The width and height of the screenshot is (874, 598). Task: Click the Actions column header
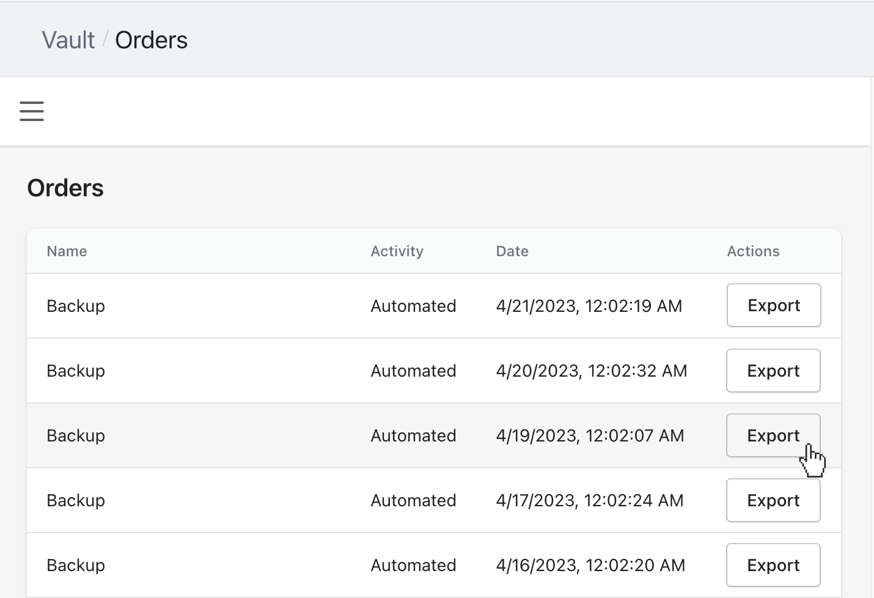[x=753, y=251]
